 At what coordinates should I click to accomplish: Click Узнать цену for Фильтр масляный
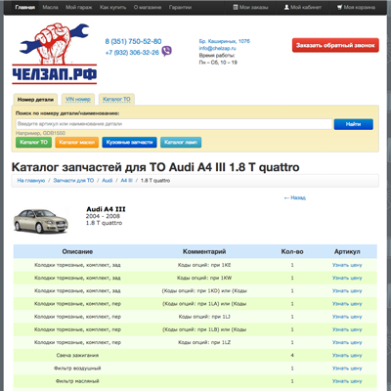pyautogui.click(x=347, y=381)
